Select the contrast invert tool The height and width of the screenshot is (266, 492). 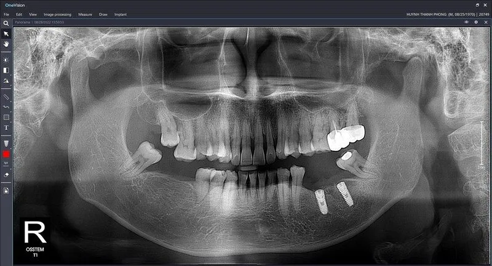pyautogui.click(x=6, y=70)
